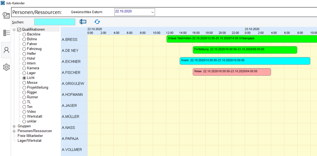
Task: Select Lager/Werkstat in the tree
Action: [x=29, y=141]
